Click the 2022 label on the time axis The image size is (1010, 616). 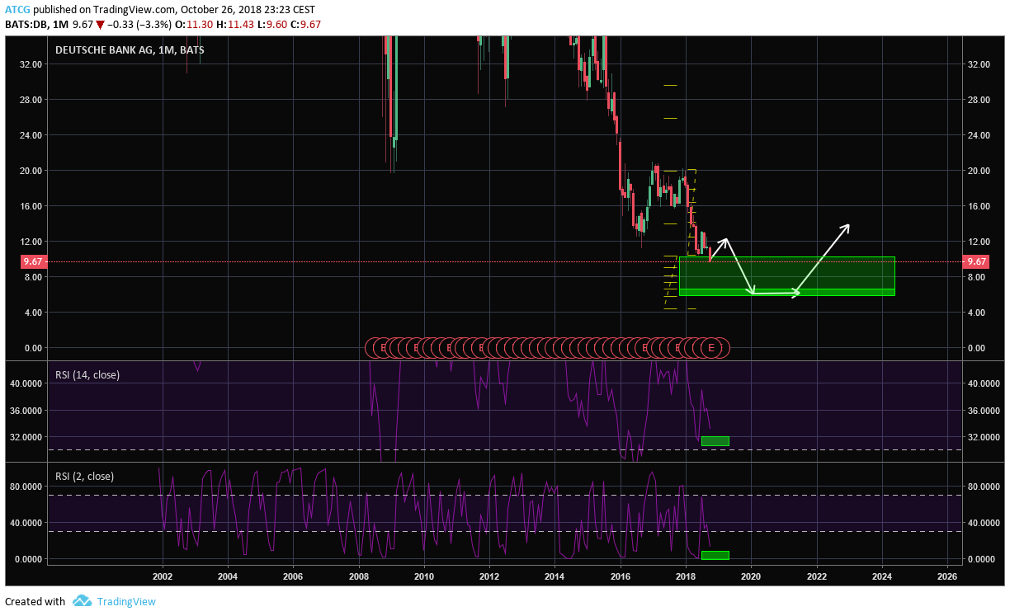816,576
